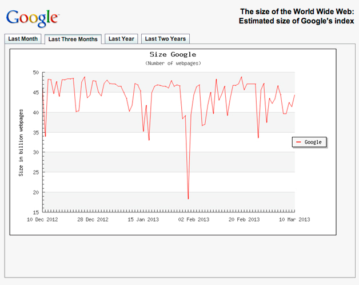This screenshot has height=285, width=359.
Task: Click 'The size of the World Wide Web:' heading
Action: pos(297,11)
